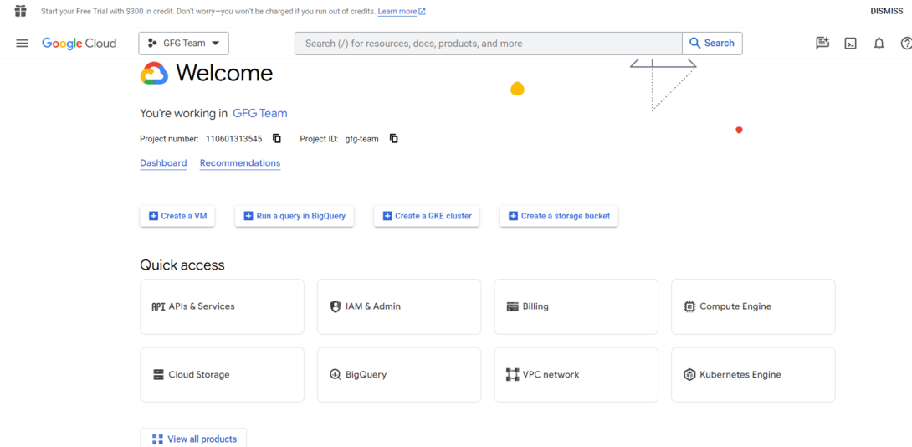Click the Search button text
Viewport: 912px width, 447px height.
pyautogui.click(x=719, y=43)
